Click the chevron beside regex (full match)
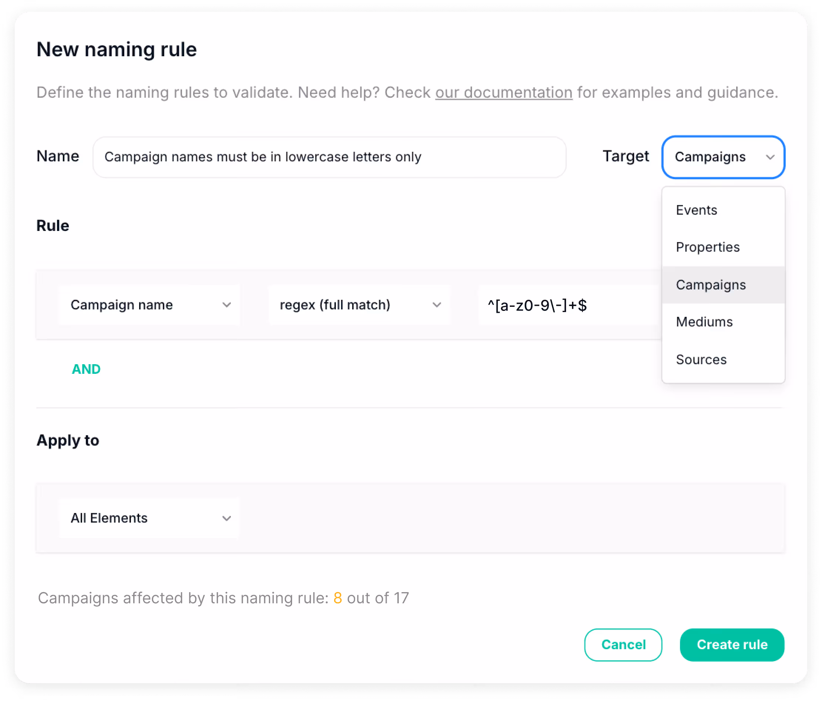This screenshot has height=701, width=822. pos(437,305)
